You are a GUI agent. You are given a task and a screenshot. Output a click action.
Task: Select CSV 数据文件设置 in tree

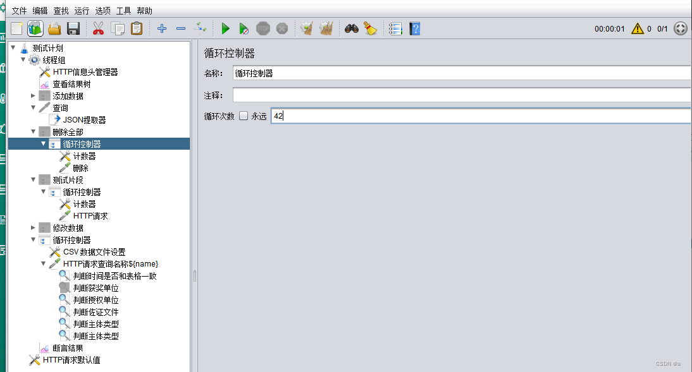(x=94, y=252)
